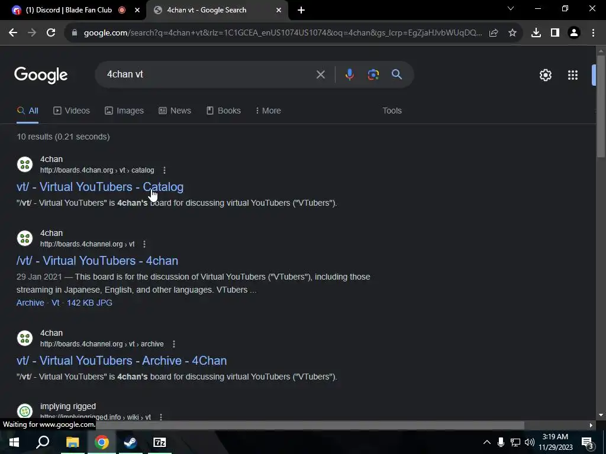Open Chrome three-dot menu
This screenshot has height=454, width=606.
[593, 33]
